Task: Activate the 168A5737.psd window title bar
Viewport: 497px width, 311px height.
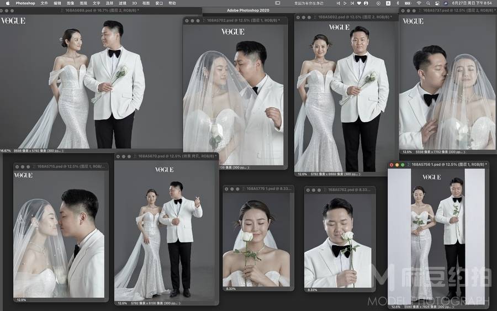Action: click(448, 10)
